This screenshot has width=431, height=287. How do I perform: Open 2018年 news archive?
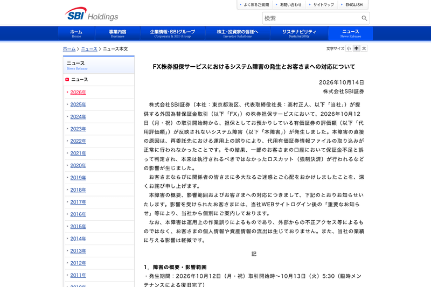(78, 190)
